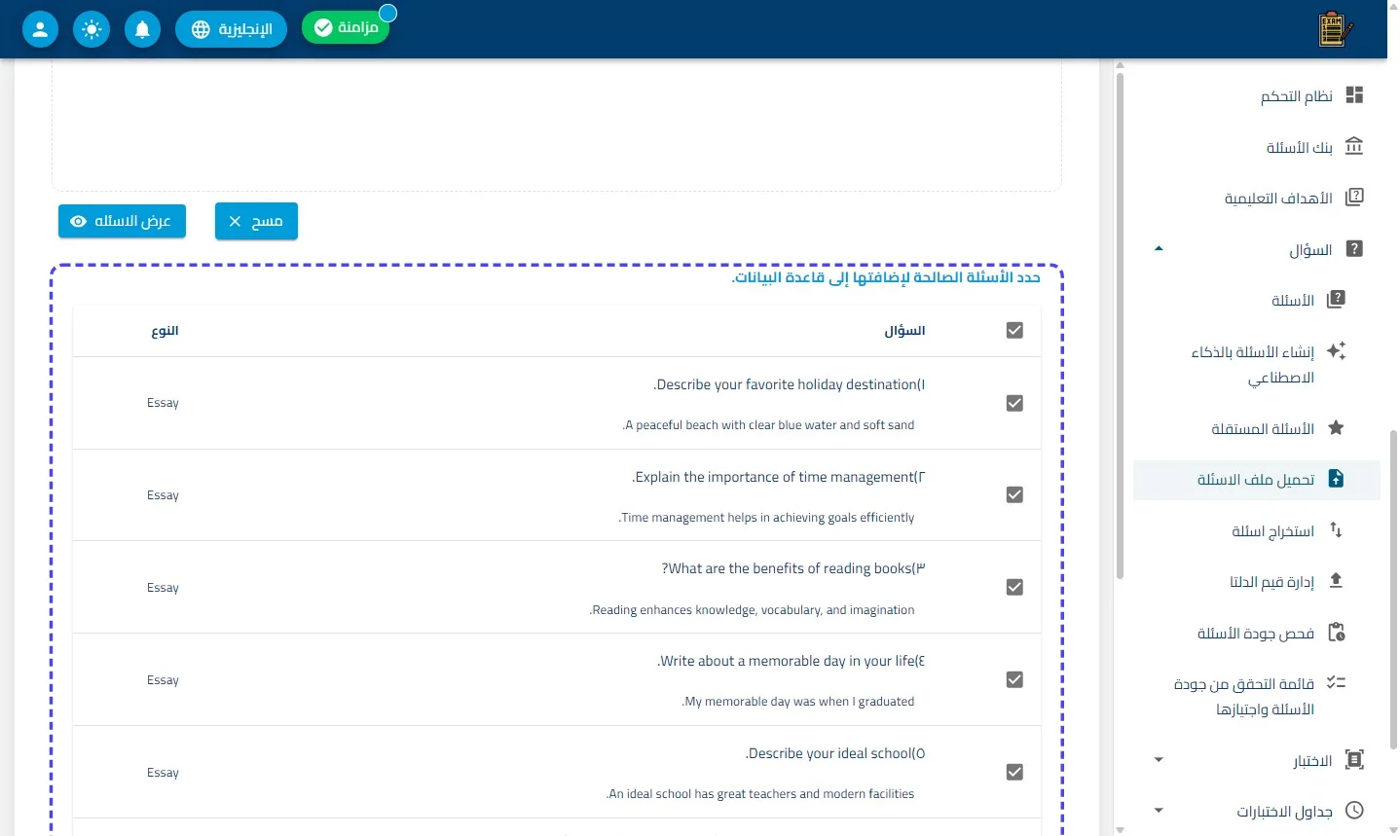Expand the الاختبار sidebar section
The image size is (1400, 836).
coord(1159,760)
